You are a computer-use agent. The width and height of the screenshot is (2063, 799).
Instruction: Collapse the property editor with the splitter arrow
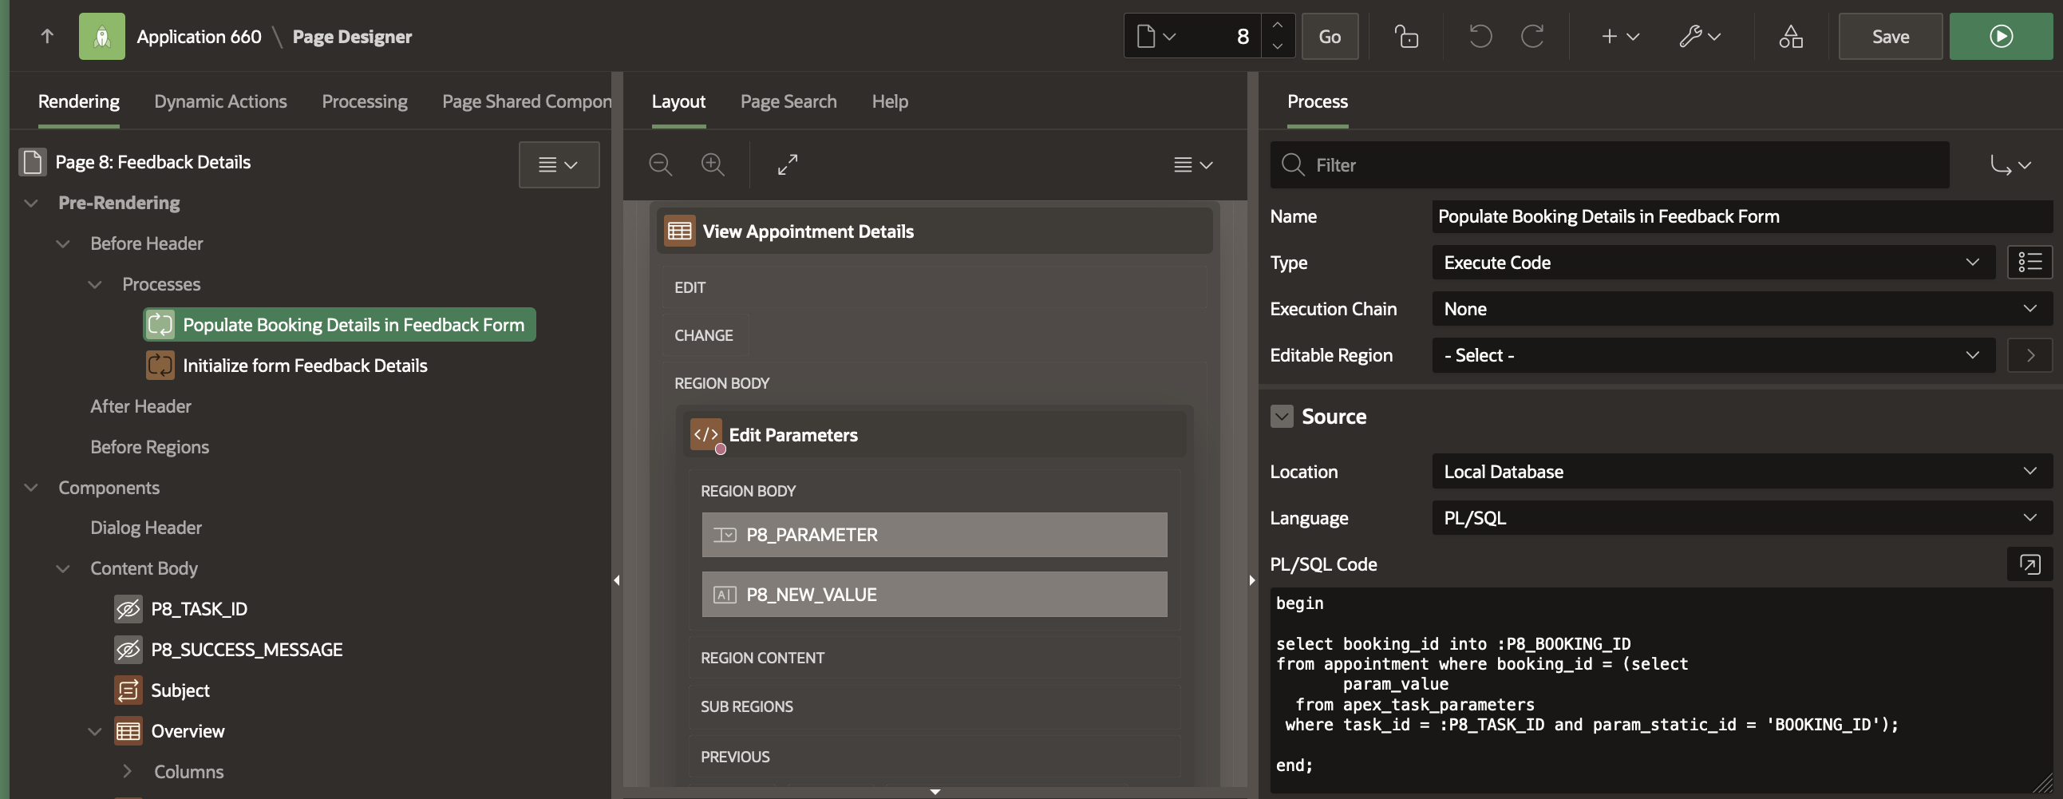(1252, 580)
